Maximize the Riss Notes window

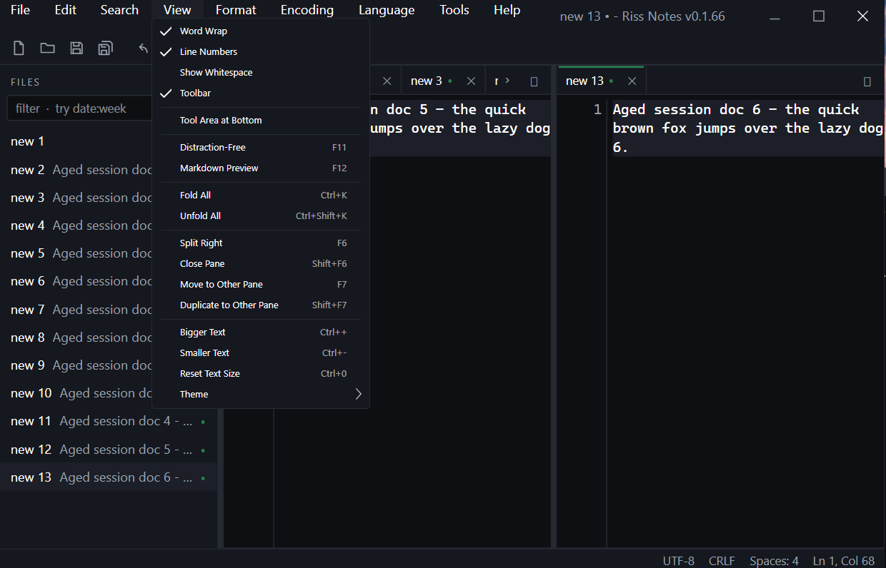819,16
